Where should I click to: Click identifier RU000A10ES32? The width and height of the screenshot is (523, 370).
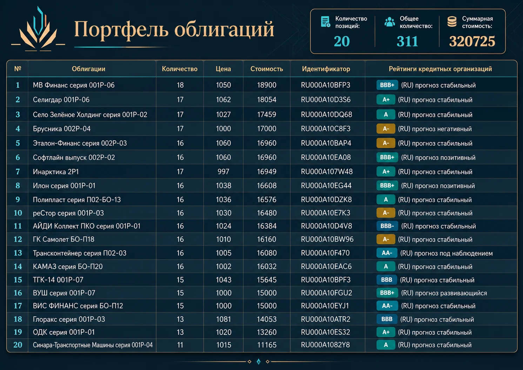tap(326, 332)
